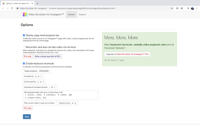Open a new browser tab
The image size is (200, 125).
click(37, 3)
